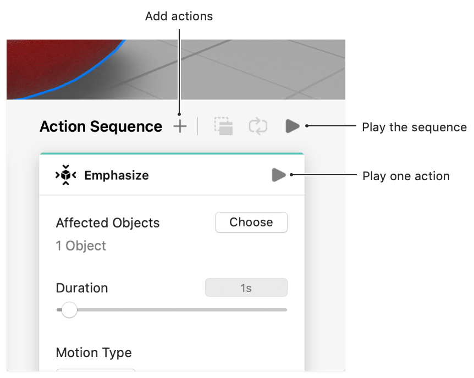Click the Affected Objects label

(x=108, y=223)
